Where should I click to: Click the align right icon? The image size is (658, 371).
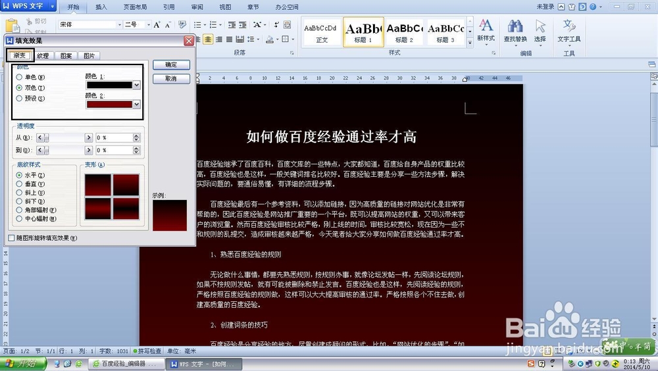[x=218, y=39]
